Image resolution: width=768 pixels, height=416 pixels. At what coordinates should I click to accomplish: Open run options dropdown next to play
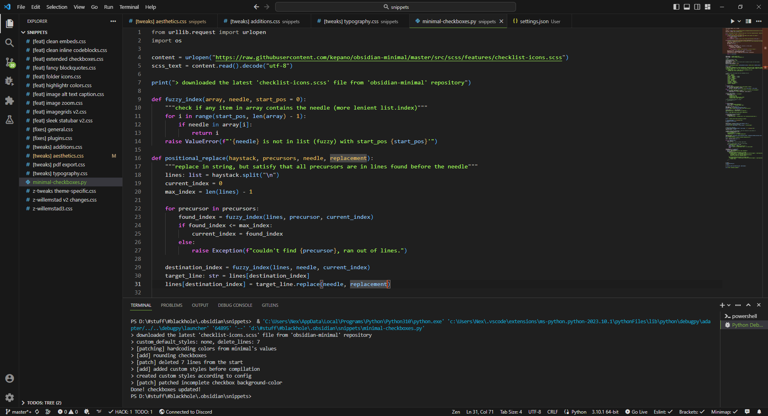tap(739, 21)
